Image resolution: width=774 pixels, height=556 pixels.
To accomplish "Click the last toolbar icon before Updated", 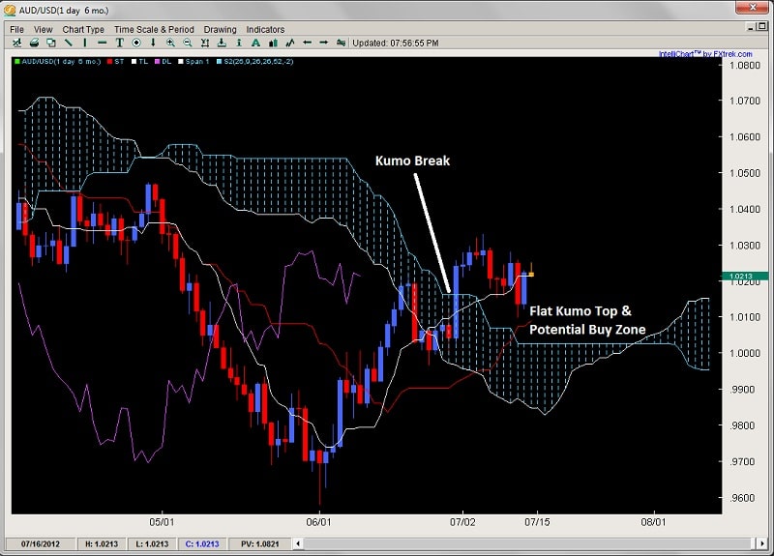I will (341, 43).
